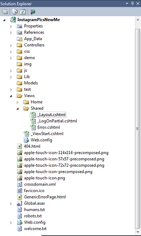The image size is (141, 236).
Task: Click the Global.asax gear file icon
Action: (19, 203)
